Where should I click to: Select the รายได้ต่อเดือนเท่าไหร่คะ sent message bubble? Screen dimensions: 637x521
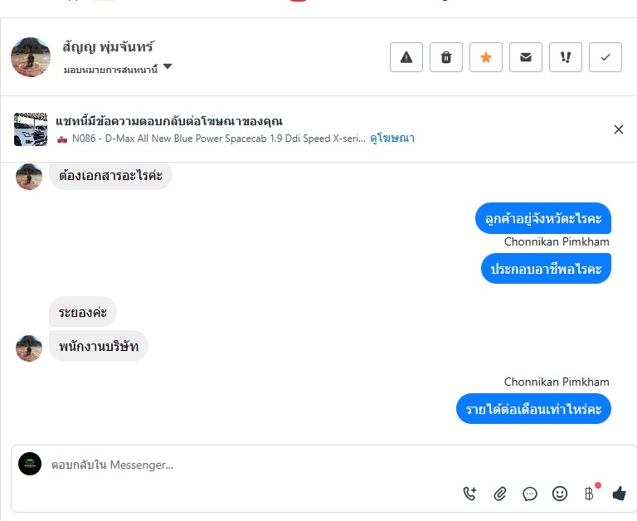(x=533, y=409)
